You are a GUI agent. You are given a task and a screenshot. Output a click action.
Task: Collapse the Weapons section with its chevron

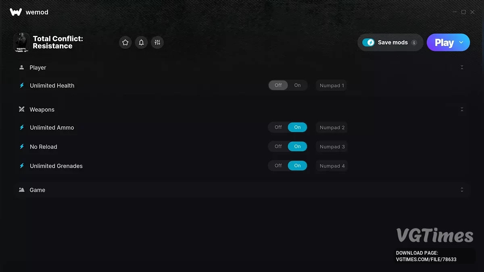[462, 109]
